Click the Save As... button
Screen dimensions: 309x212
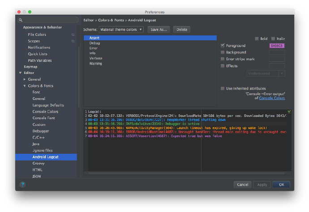coord(159,30)
